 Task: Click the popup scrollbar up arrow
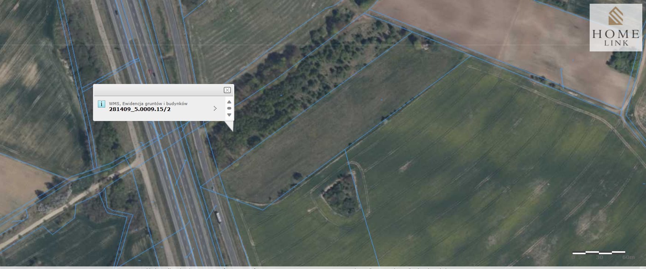229,102
